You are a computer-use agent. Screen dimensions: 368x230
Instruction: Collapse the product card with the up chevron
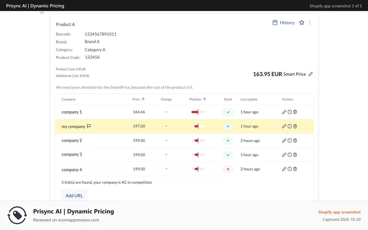pos(42,13)
